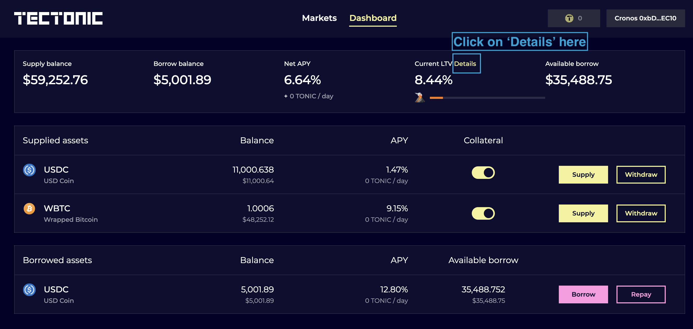The width and height of the screenshot is (693, 329).
Task: Click WBTC dollar value $48,252.12
Action: (x=258, y=219)
